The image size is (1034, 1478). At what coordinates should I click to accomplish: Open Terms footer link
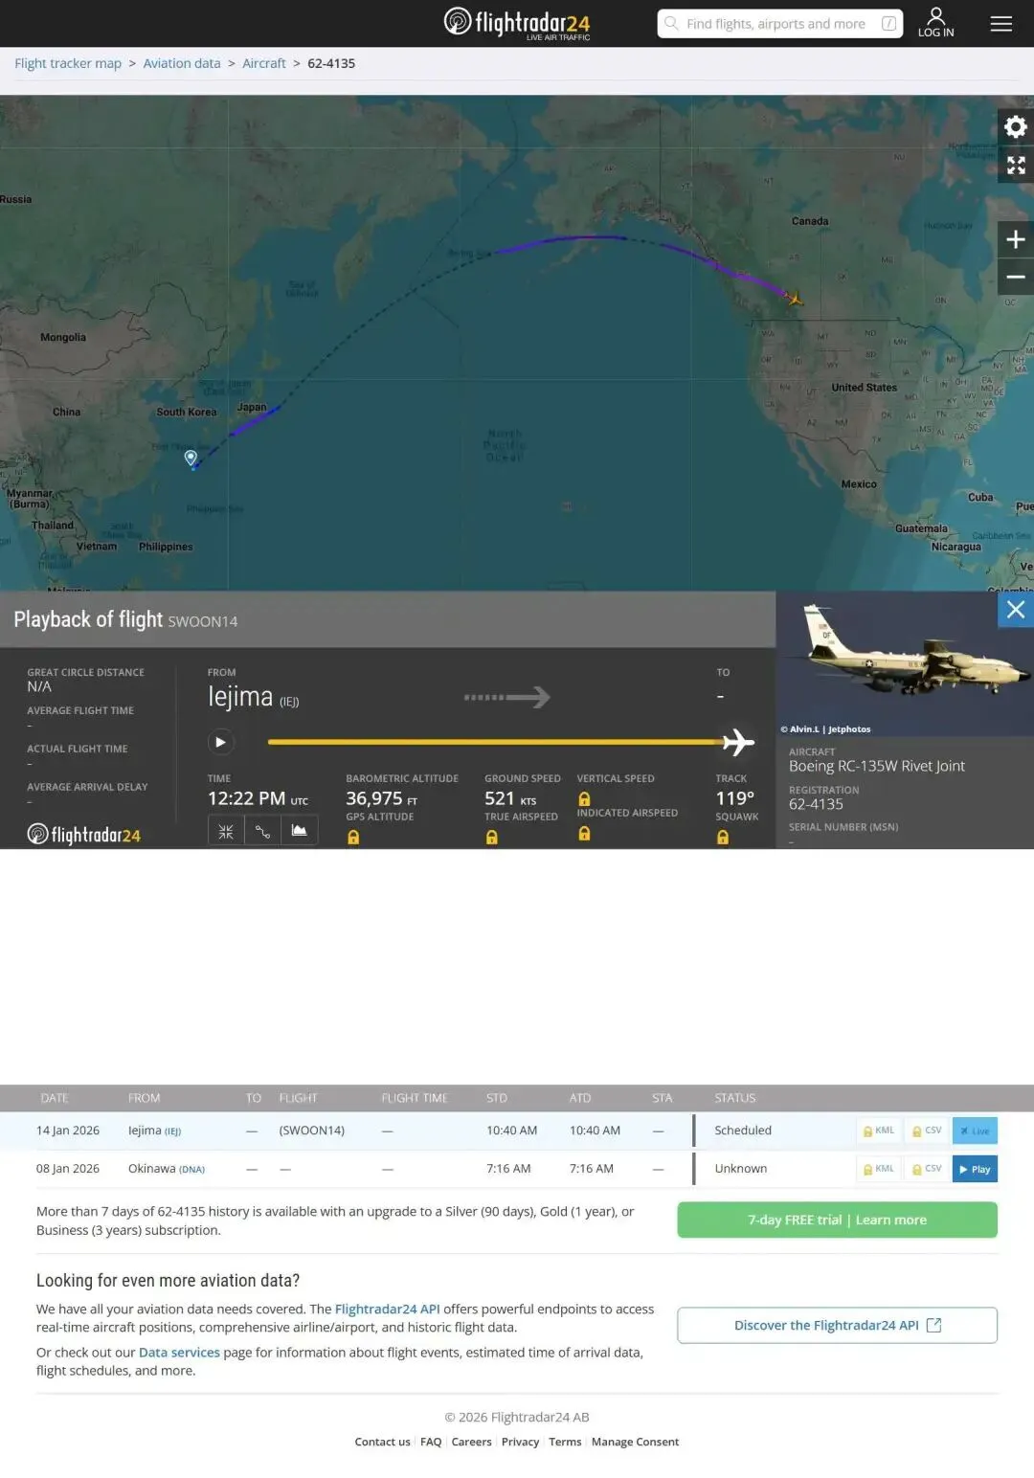565,1442
